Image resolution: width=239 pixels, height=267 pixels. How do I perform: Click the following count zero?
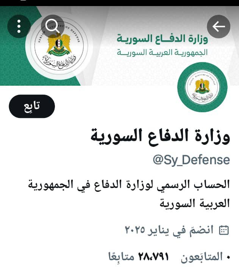pyautogui.click(x=228, y=258)
